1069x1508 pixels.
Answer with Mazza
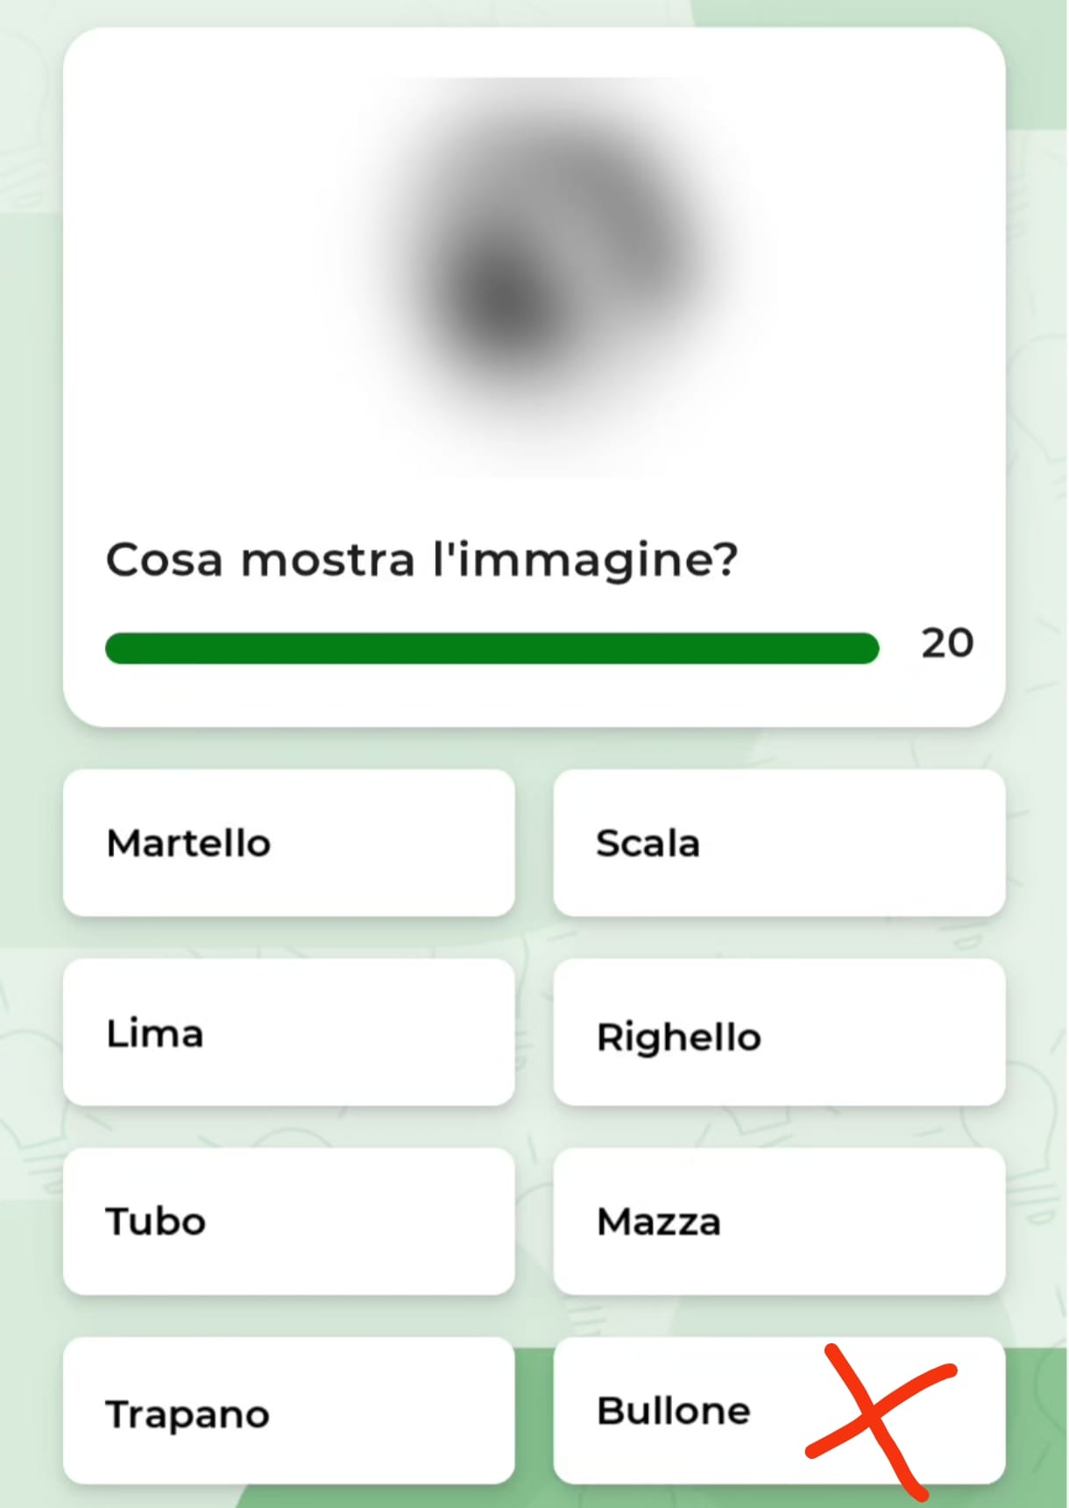779,1221
